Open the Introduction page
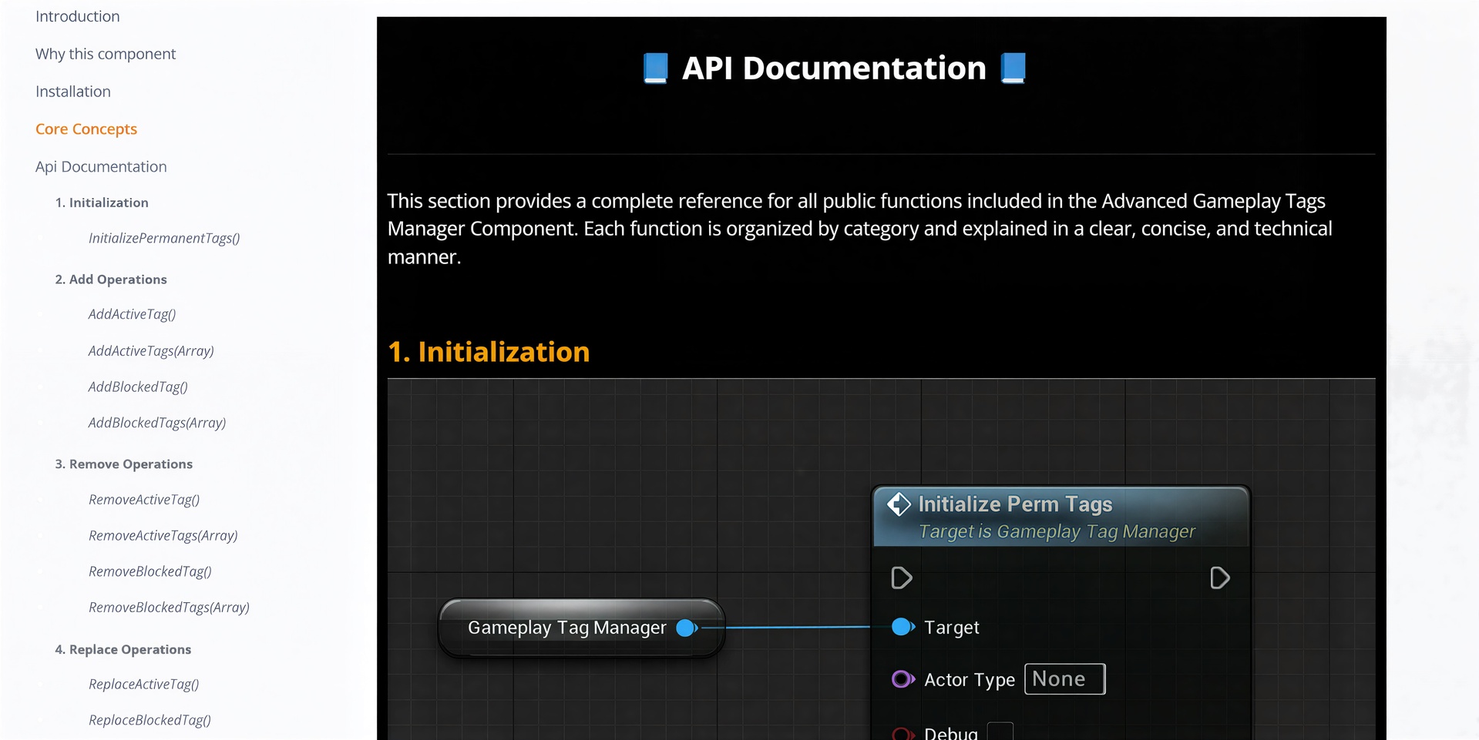Viewport: 1479px width, 740px height. tap(78, 16)
